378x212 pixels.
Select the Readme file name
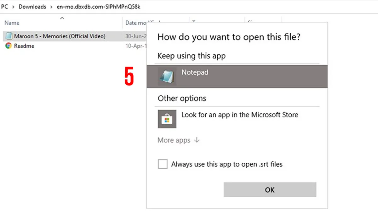tap(24, 46)
